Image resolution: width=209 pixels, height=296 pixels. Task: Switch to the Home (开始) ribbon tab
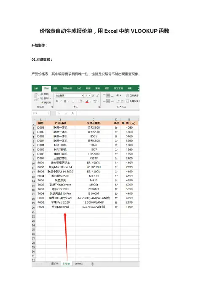click(46, 89)
